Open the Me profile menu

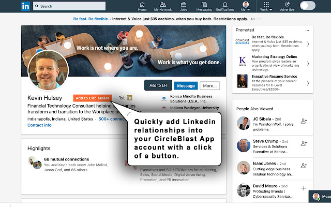coord(246,7)
